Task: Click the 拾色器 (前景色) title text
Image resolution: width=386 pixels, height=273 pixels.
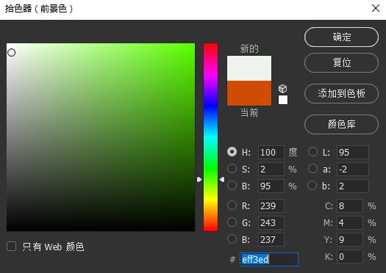Action: [x=39, y=9]
